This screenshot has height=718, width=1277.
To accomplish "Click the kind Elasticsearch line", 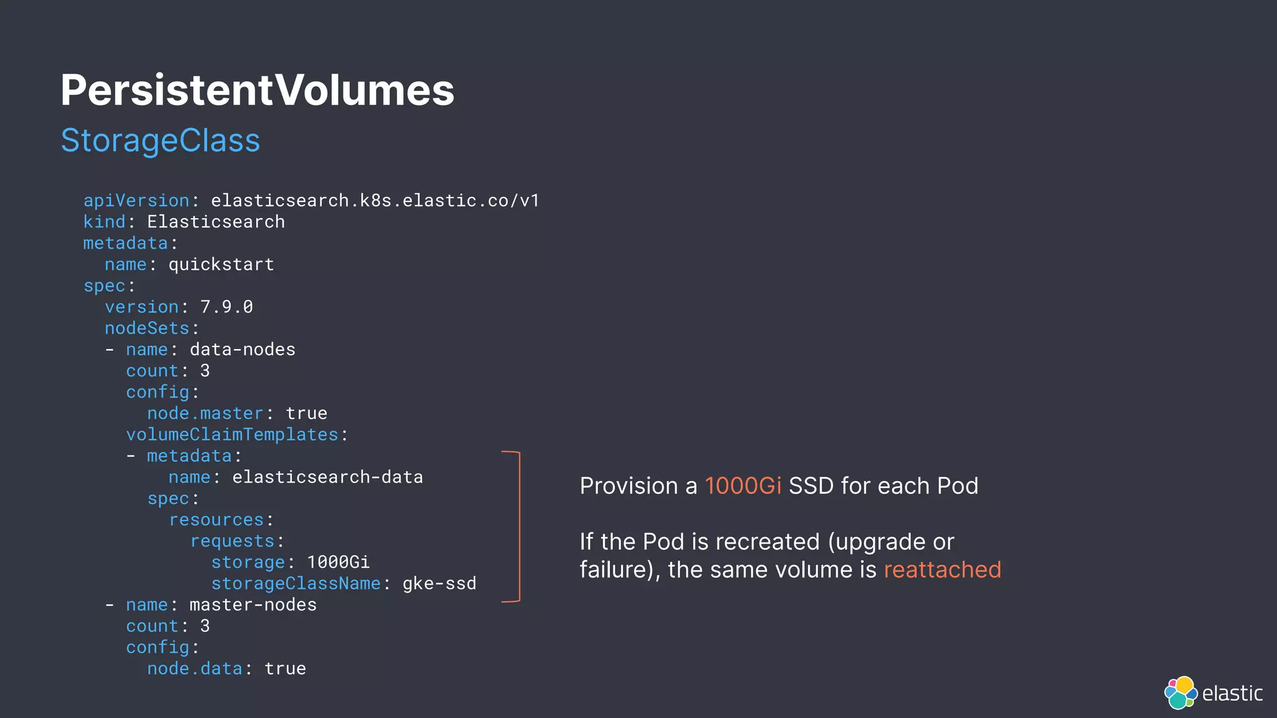I will pos(185,222).
